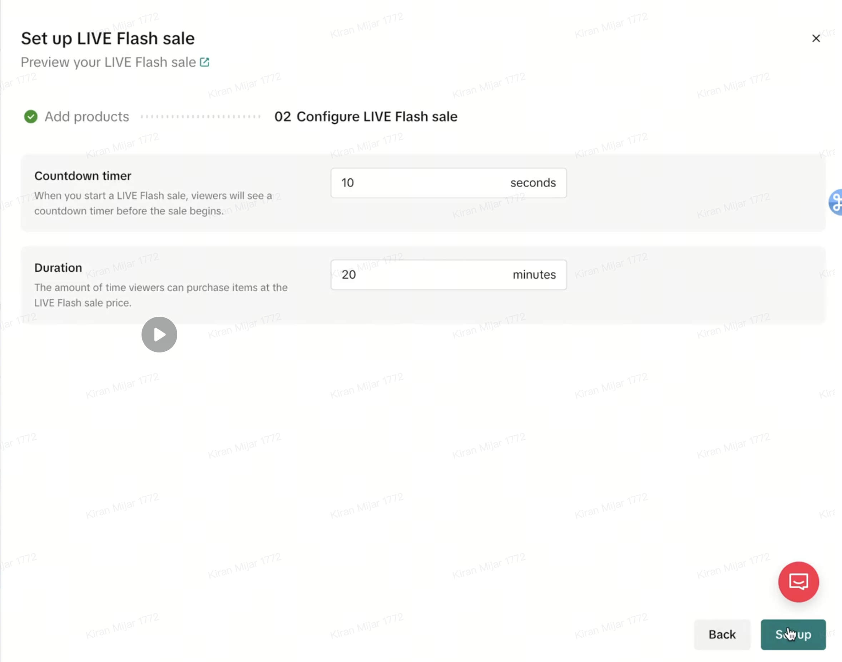Click the blue floating icon at right edge
This screenshot has width=842, height=662.
836,202
